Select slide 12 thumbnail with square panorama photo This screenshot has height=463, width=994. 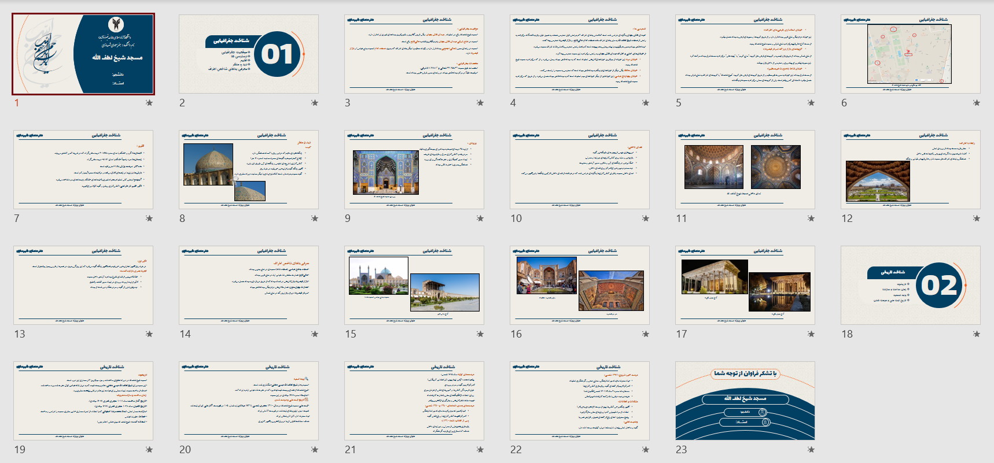coord(911,169)
